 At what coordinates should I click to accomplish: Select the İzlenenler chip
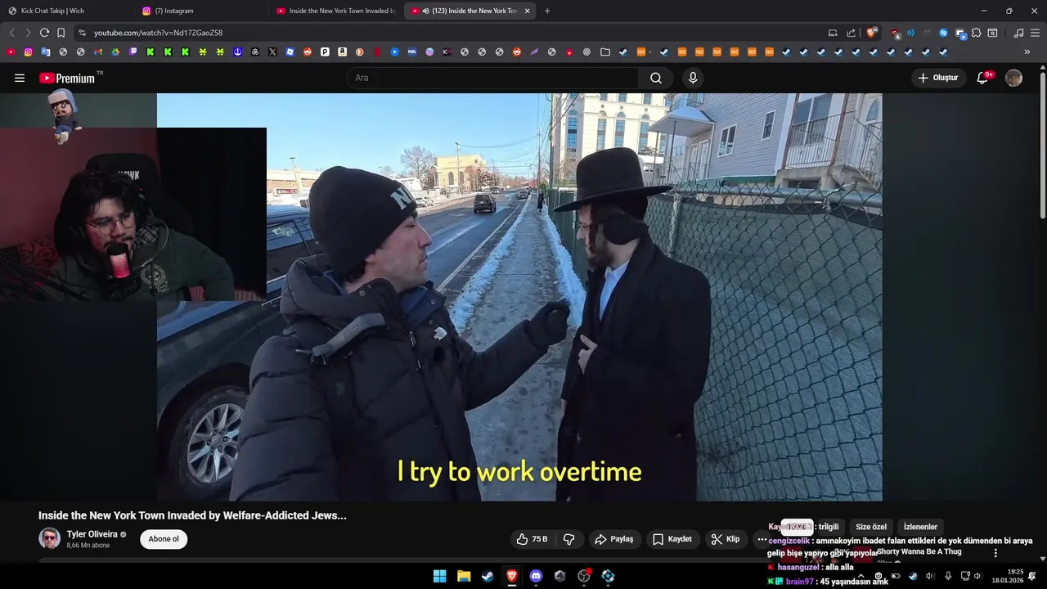tap(920, 527)
